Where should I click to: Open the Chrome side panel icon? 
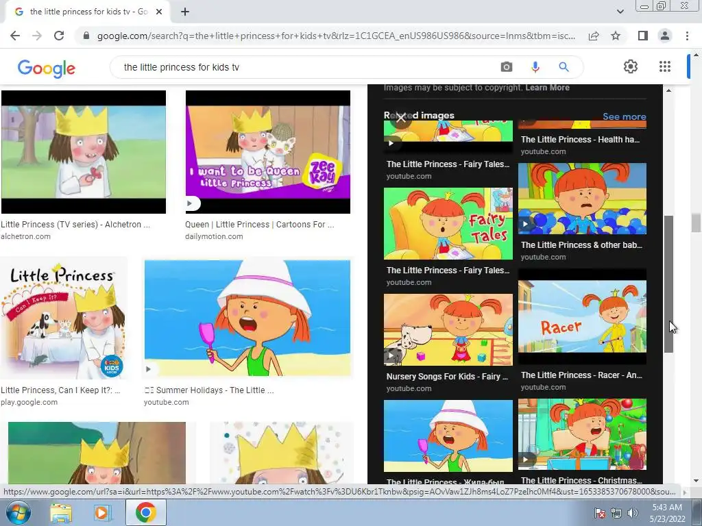pyautogui.click(x=643, y=36)
